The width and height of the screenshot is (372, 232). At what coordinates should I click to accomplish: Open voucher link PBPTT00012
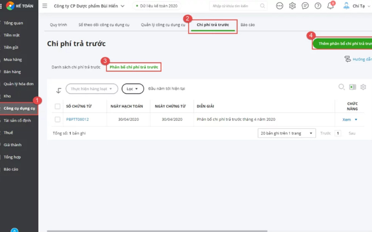(x=77, y=119)
